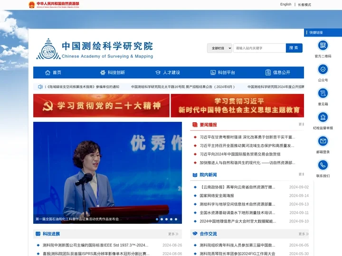Click the mailbox login envelope icon

click(323, 141)
